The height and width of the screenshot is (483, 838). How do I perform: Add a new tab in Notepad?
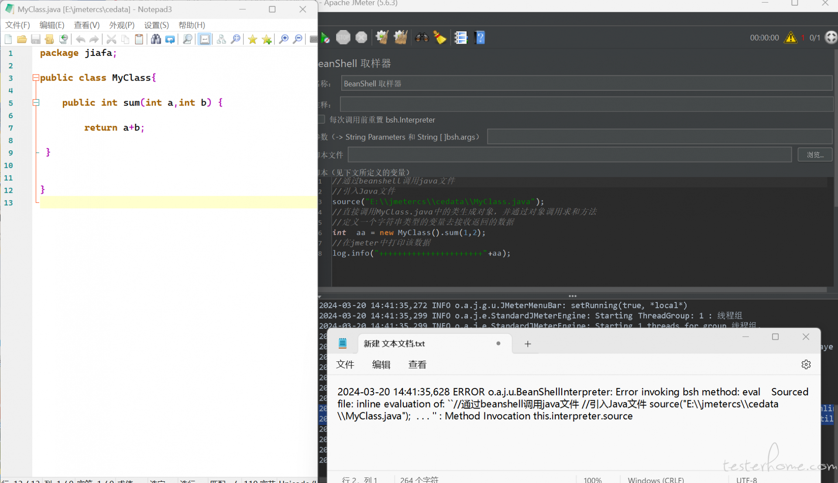[x=528, y=344]
